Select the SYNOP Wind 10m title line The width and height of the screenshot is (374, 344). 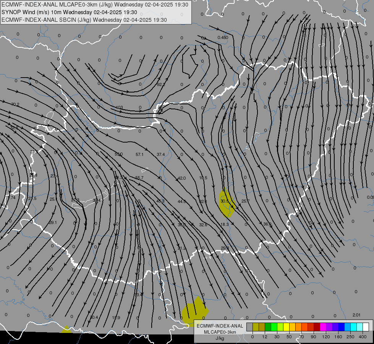click(69, 12)
